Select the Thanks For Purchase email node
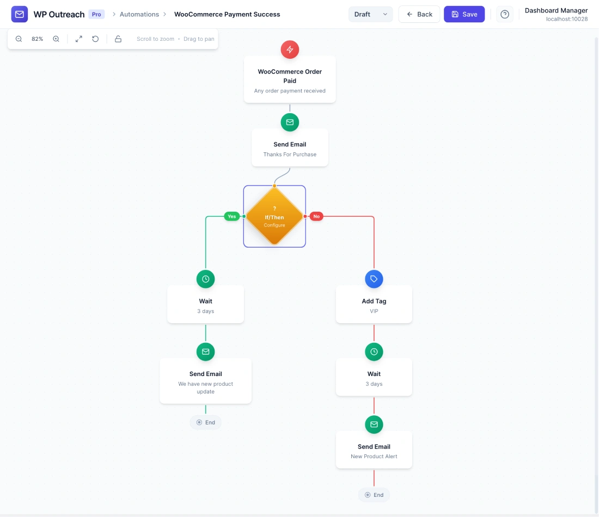 pos(290,149)
